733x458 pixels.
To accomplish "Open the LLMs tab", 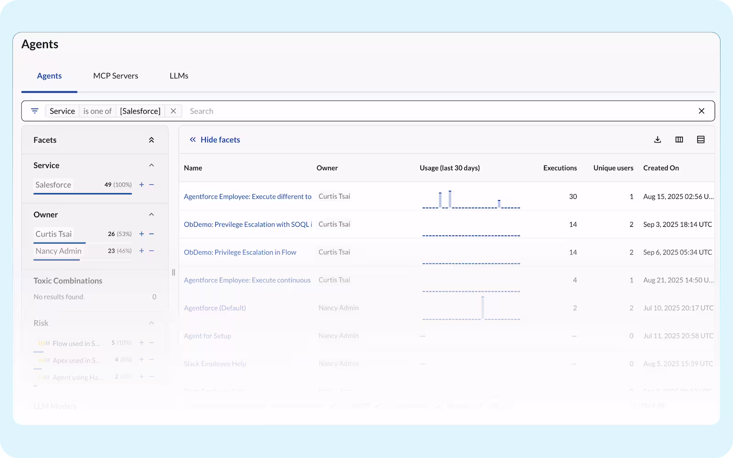I will coord(178,76).
